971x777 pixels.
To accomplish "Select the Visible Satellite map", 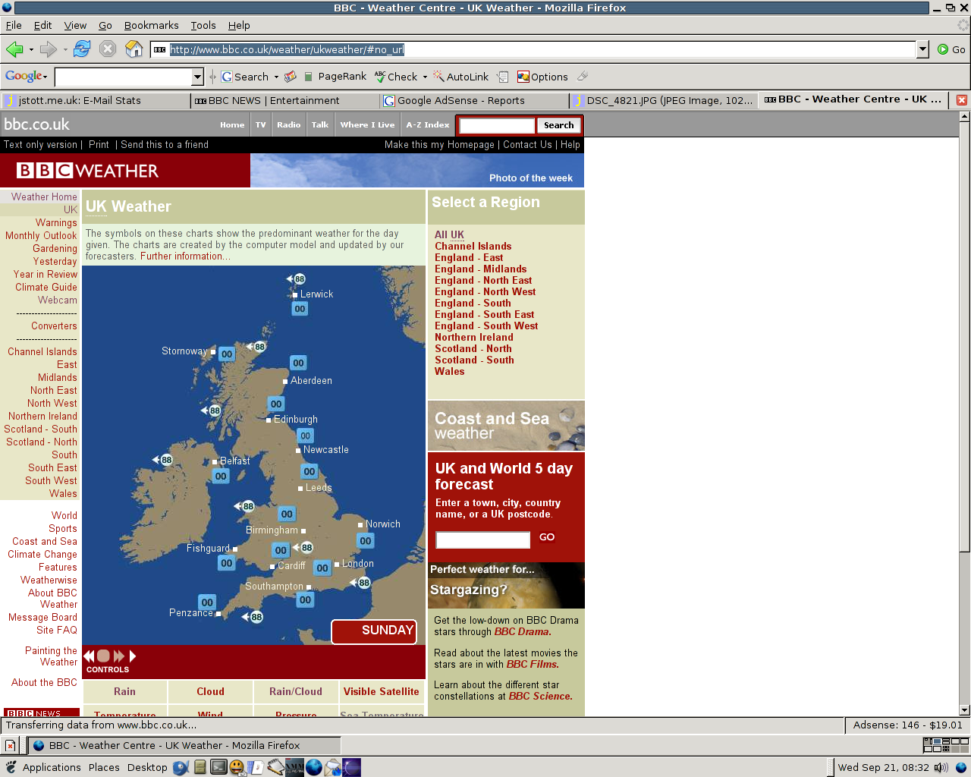I will [x=381, y=691].
